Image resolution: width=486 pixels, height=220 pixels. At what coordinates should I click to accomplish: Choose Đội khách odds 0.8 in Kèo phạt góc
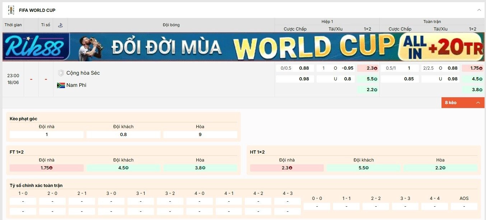point(123,135)
